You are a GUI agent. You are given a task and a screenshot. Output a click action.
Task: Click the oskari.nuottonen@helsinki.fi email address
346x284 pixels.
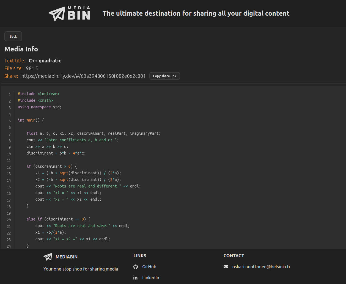click(x=261, y=266)
